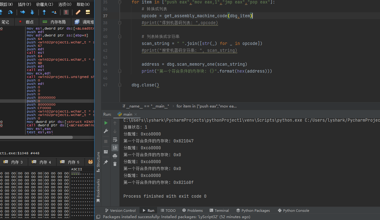This screenshot has height=220, width=380.
Task: Click the green Rerun 'main' play icon
Action: click(106, 123)
